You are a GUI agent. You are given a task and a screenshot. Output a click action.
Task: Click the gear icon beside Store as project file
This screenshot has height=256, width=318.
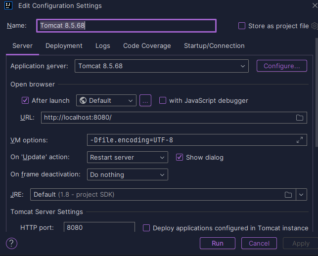(x=315, y=26)
